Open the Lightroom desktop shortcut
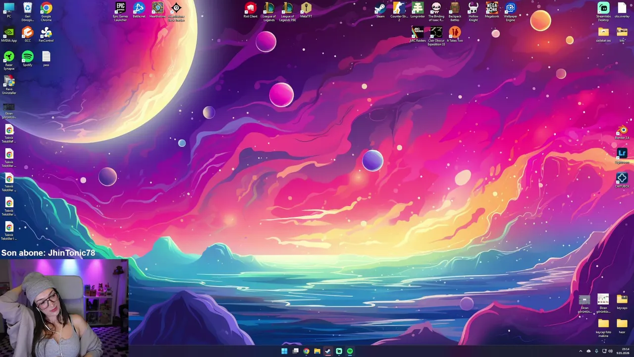 [622, 156]
